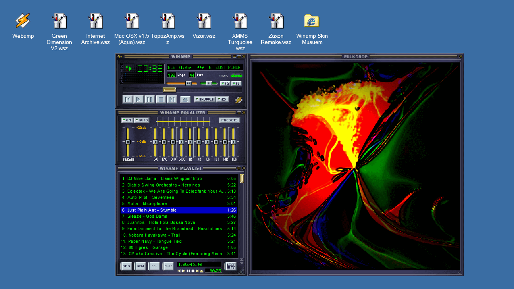This screenshot has width=514, height=289.
Task: Open the Webamp desktop icon
Action: point(23,21)
